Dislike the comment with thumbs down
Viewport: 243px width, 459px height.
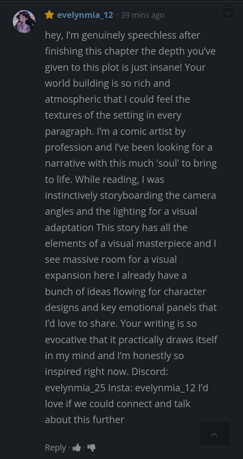[x=91, y=447]
